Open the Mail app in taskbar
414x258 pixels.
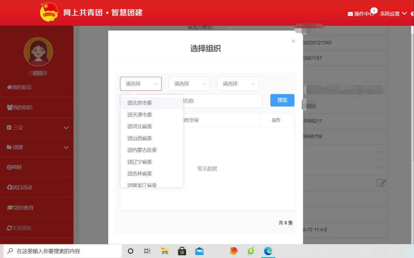coord(199,251)
